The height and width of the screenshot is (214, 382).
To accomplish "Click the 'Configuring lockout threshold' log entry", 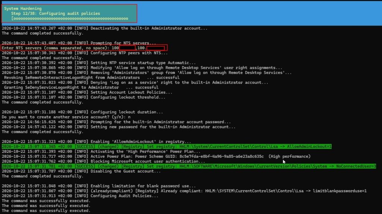I will pyautogui.click(x=84, y=97).
